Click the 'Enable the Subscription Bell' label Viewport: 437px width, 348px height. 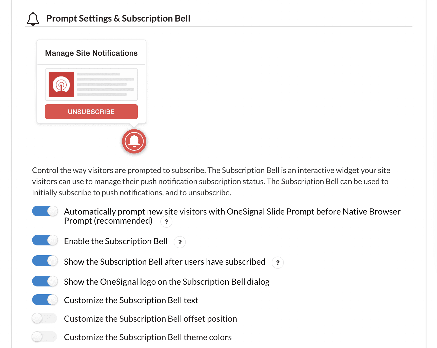coord(116,241)
